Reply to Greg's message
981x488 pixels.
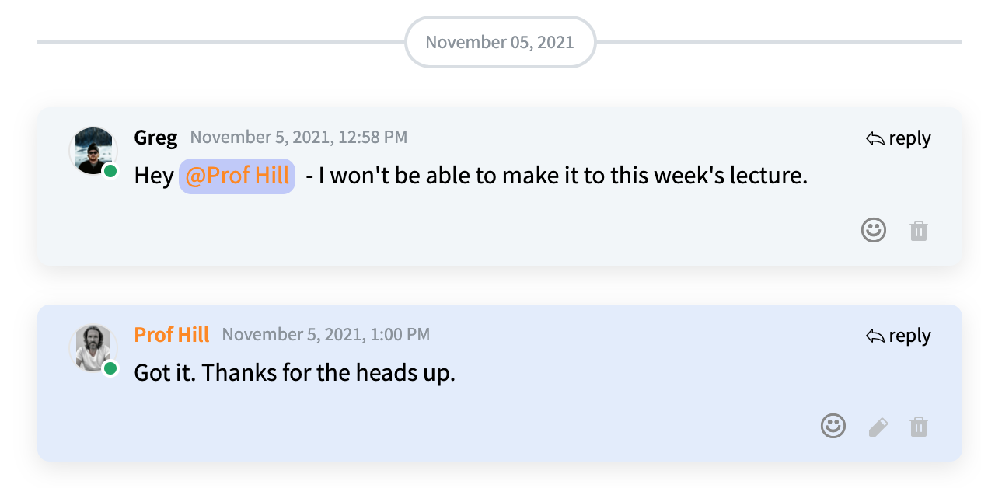898,138
